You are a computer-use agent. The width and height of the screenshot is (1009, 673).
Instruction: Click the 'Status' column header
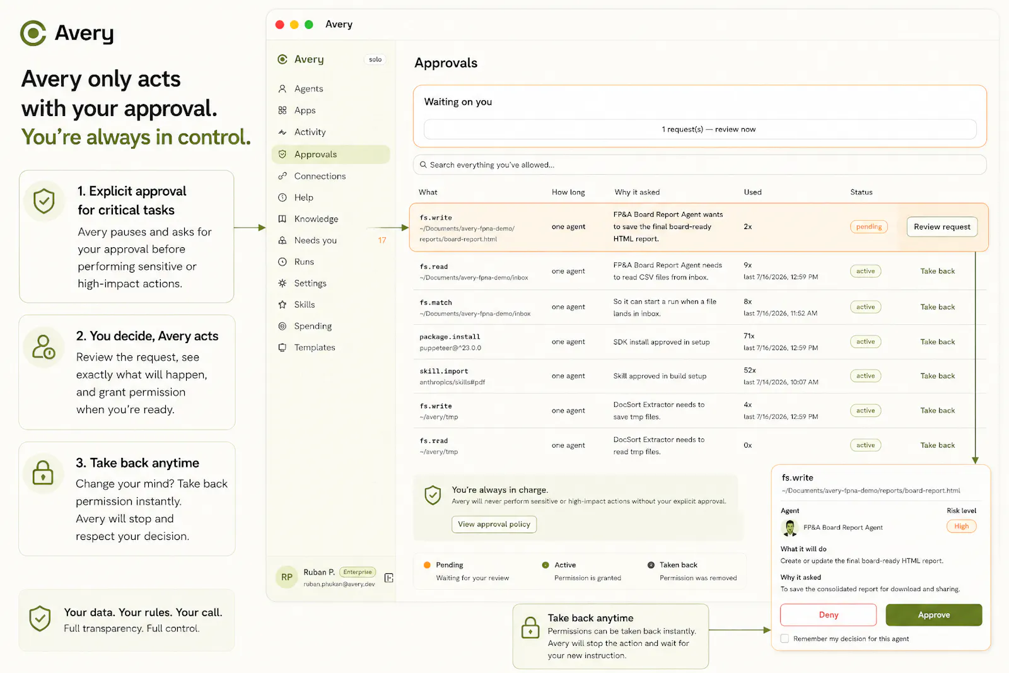tap(861, 192)
